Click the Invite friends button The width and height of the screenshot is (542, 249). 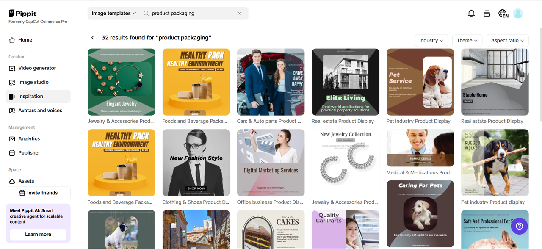38,193
